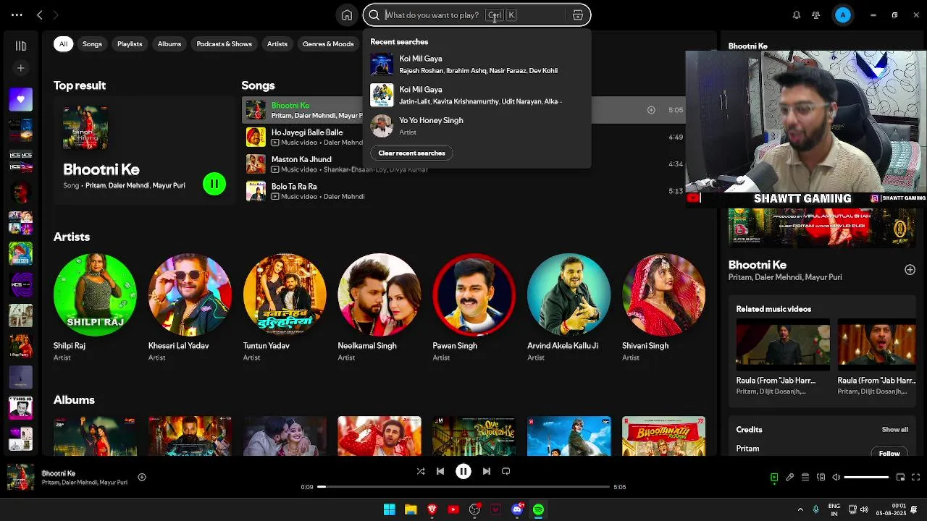Seek within the song progress bar
Viewport: 927px width, 521px height.
(x=463, y=487)
